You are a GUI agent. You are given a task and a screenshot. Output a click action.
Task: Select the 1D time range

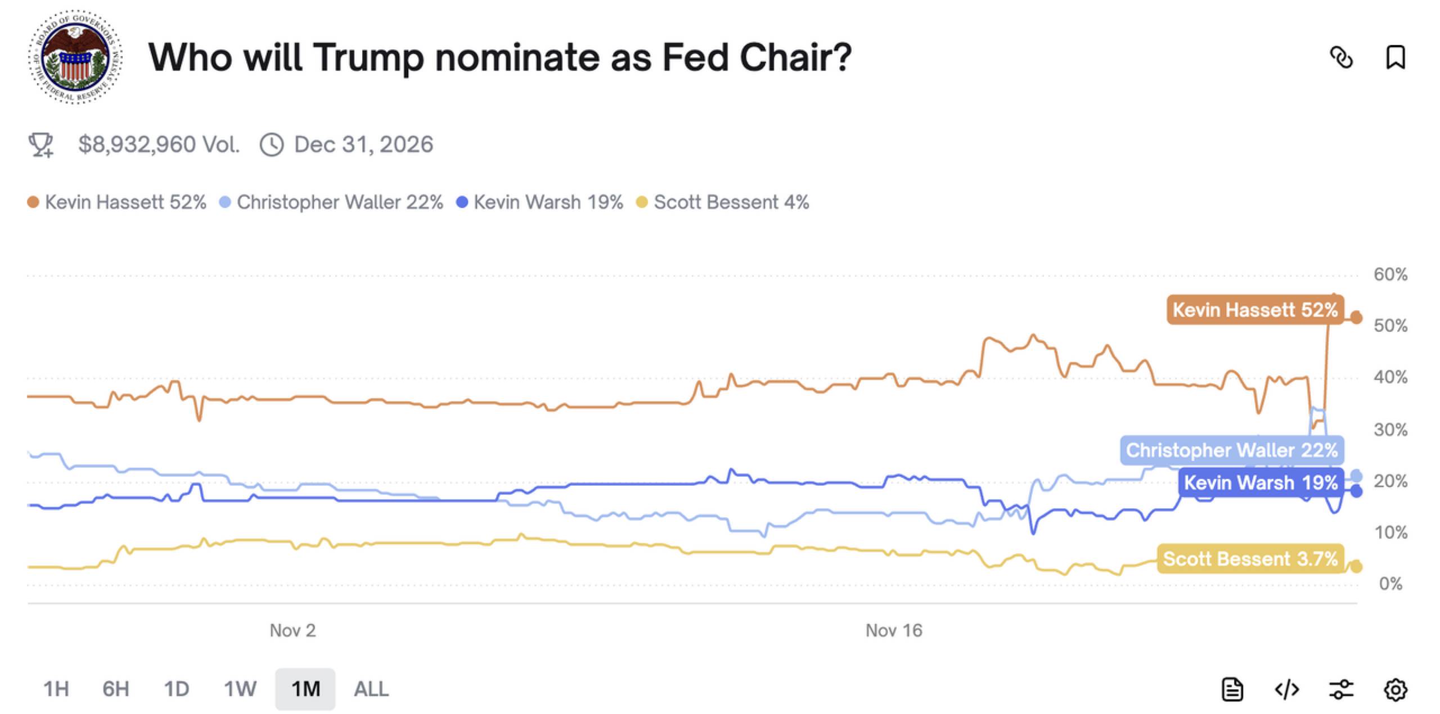coord(178,689)
